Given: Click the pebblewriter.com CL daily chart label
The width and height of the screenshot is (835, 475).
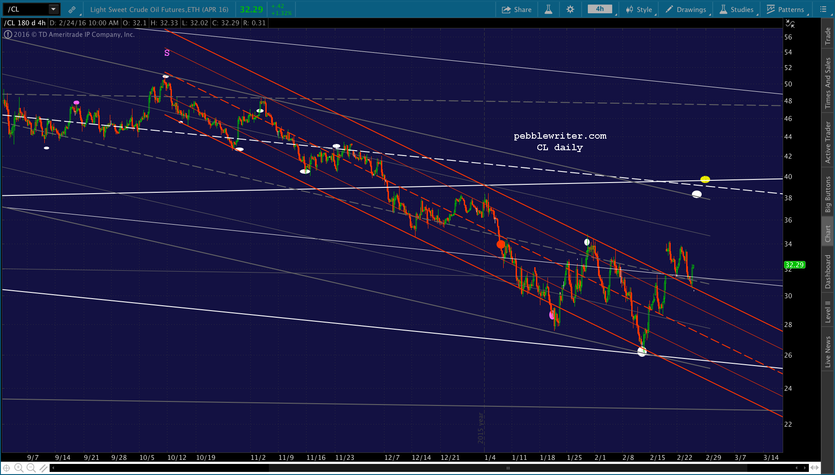Looking at the screenshot, I should (560, 142).
